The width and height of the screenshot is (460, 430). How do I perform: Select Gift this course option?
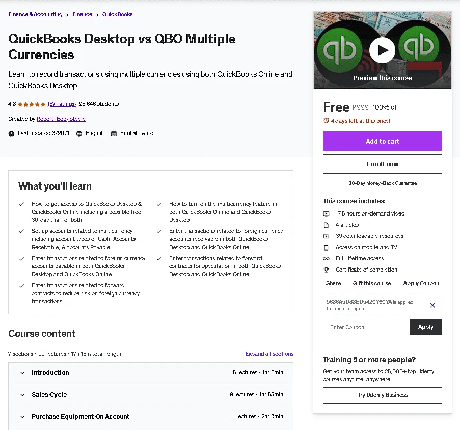click(x=372, y=283)
